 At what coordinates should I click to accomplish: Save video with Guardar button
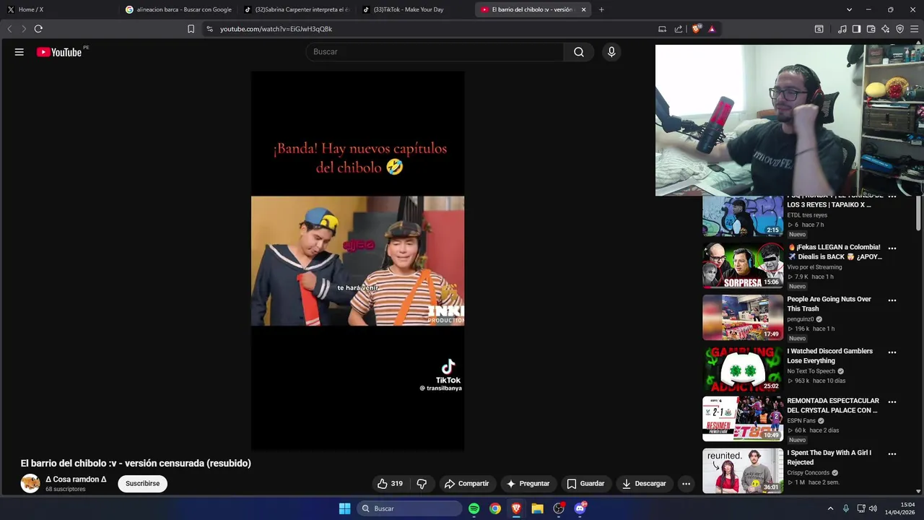585,484
